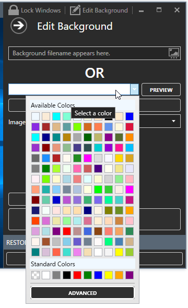
Task: Click the Lock Windows padlock icon
Action: (x=14, y=10)
